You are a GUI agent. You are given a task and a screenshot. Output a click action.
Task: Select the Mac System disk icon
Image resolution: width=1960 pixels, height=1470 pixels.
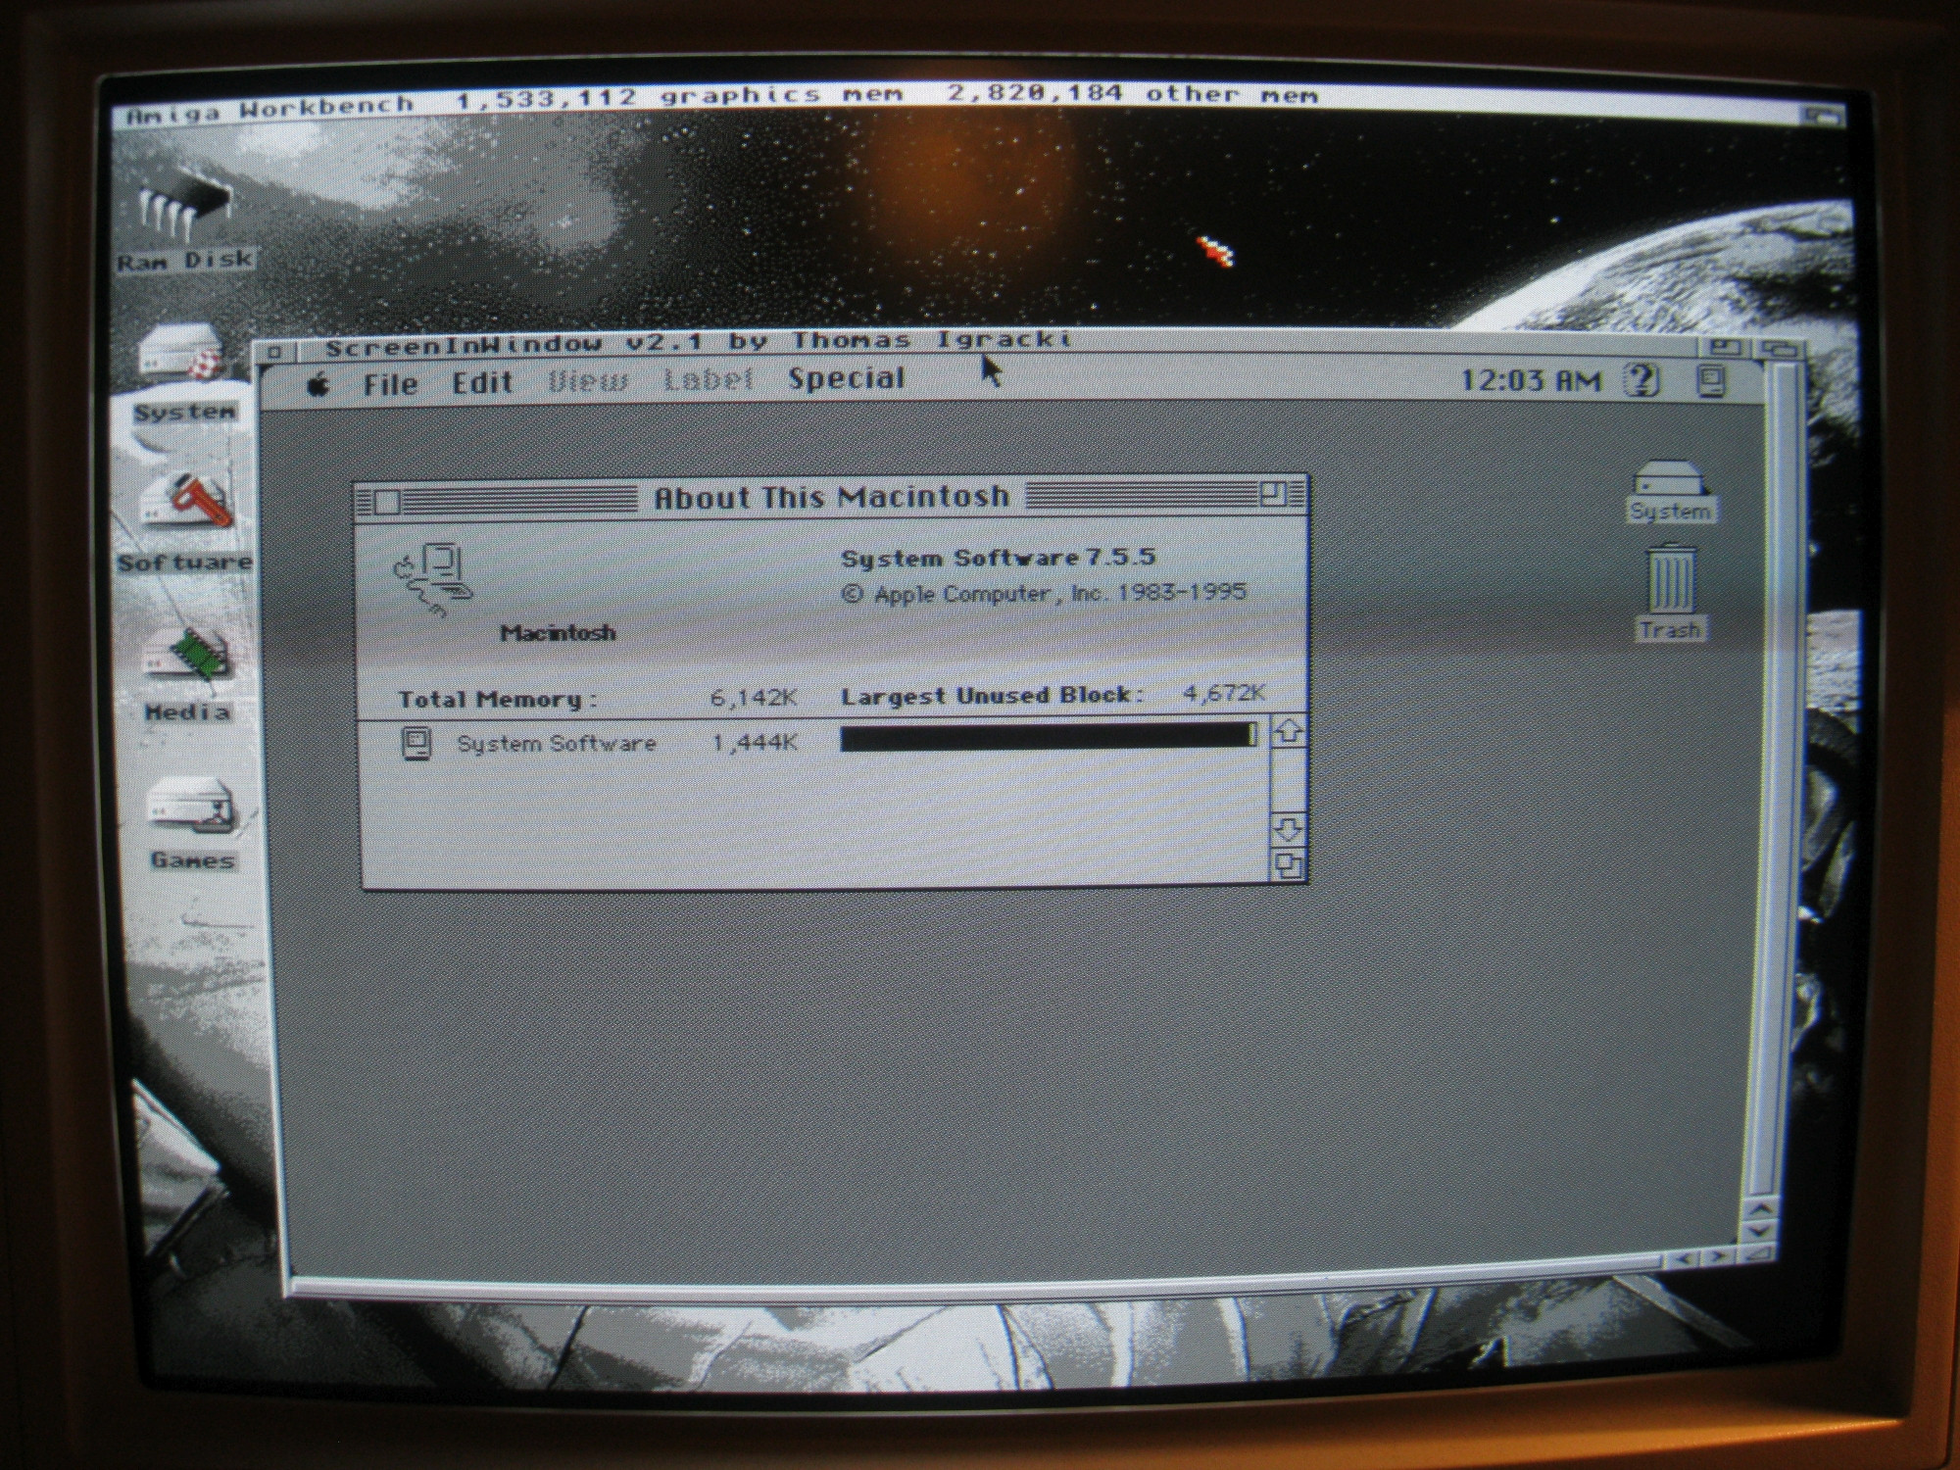pos(1670,480)
